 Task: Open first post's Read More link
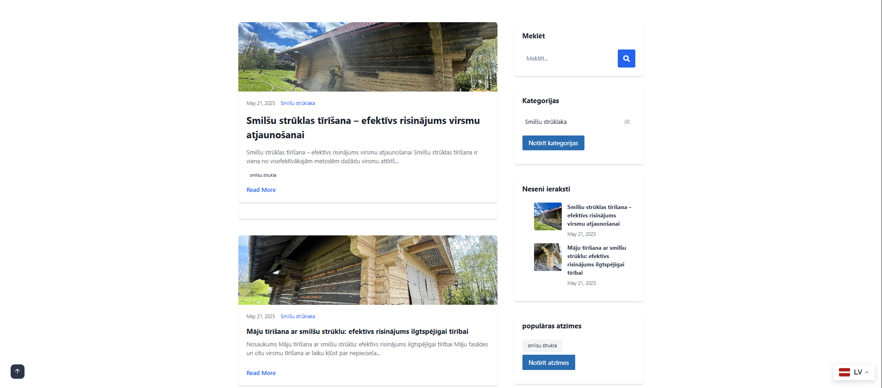(x=261, y=190)
